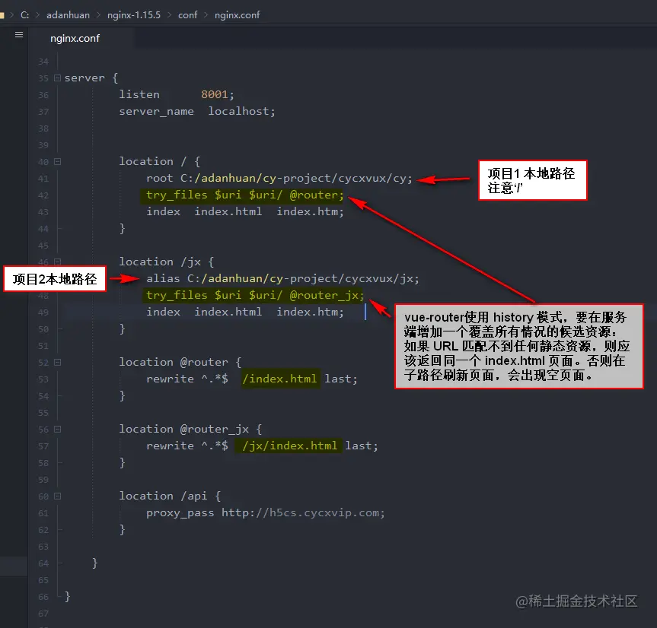Viewport: 657px width, 628px height.
Task: Click the 'listen' directive text
Action: (139, 94)
